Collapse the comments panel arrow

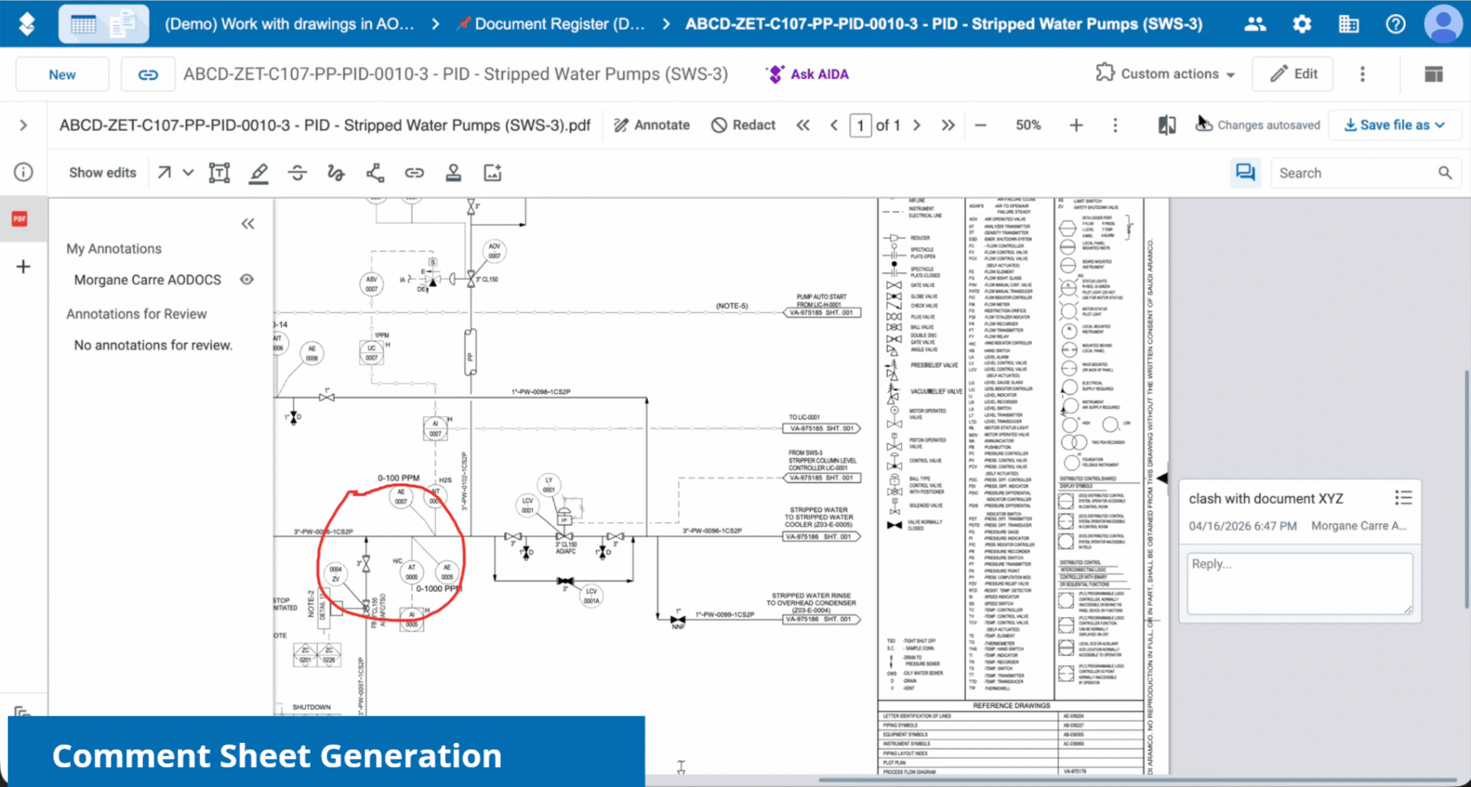point(1163,478)
